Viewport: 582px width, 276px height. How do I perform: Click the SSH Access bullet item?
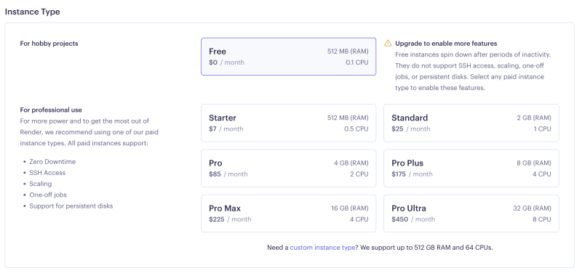47,173
